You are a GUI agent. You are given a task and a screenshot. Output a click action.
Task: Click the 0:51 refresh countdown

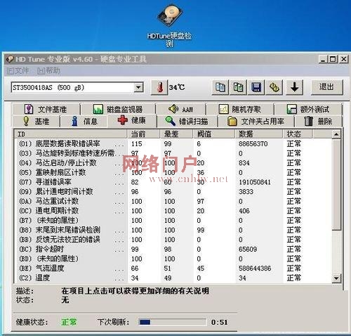click(x=220, y=323)
